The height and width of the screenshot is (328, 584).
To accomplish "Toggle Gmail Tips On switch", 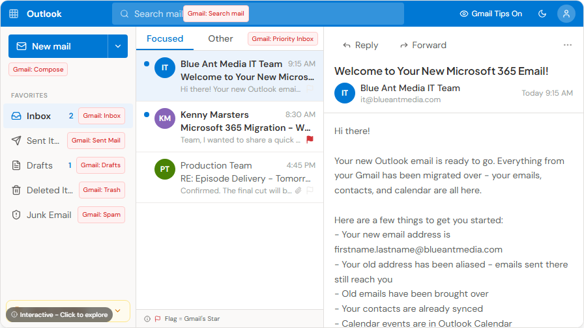I will click(491, 14).
